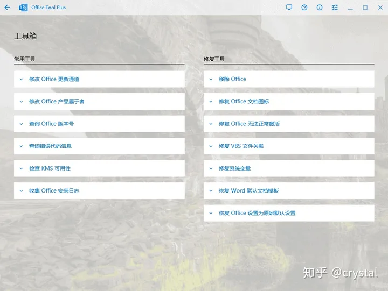The image size is (388, 291).
Task: Select the 检查 KMS 可用性 label
Action: [x=50, y=168]
